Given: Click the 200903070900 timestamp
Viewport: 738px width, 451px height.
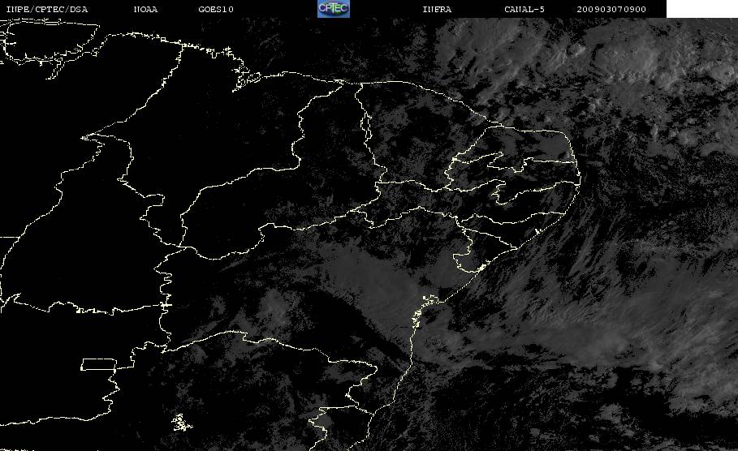Looking at the screenshot, I should tap(611, 10).
